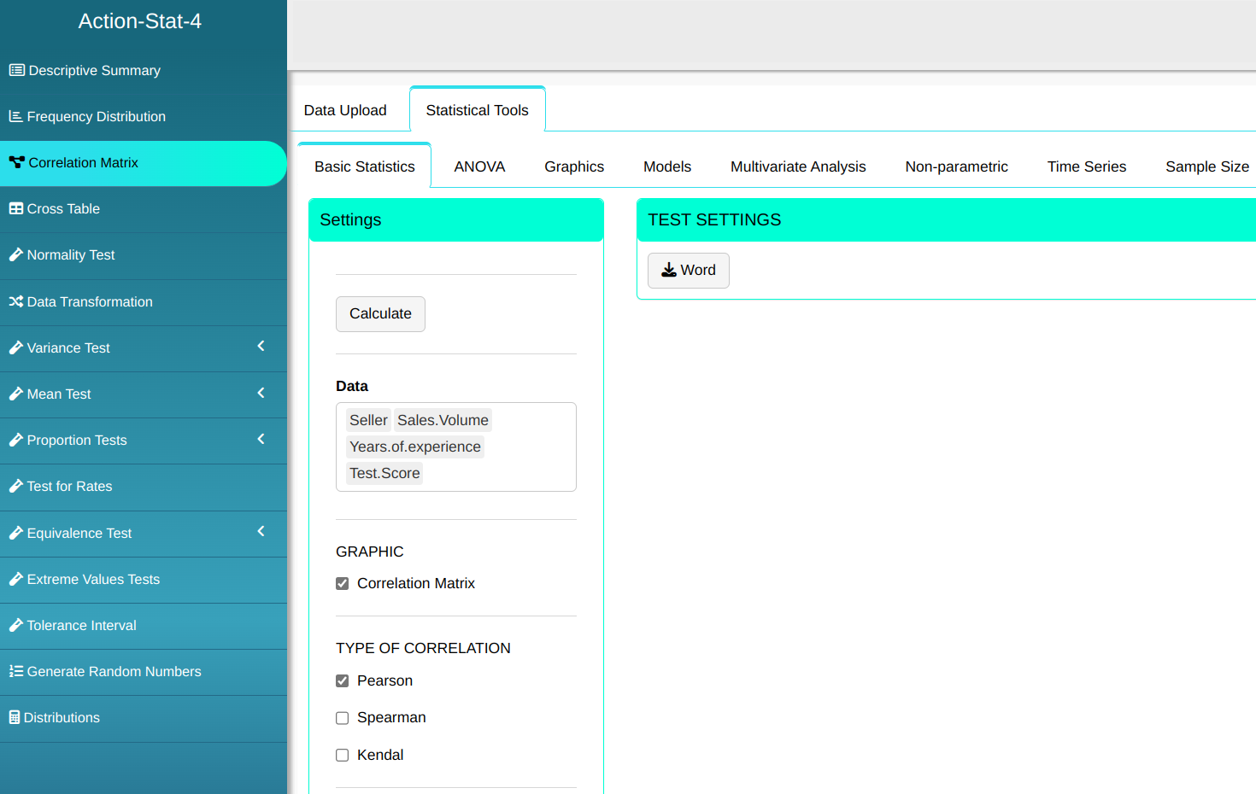Viewport: 1256px width, 794px height.
Task: Uncheck the Correlation Matrix graphic checkbox
Action: [343, 584]
